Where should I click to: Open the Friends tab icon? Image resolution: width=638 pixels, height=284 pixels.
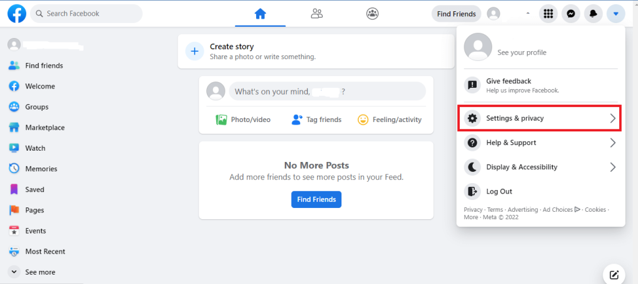[x=317, y=14]
